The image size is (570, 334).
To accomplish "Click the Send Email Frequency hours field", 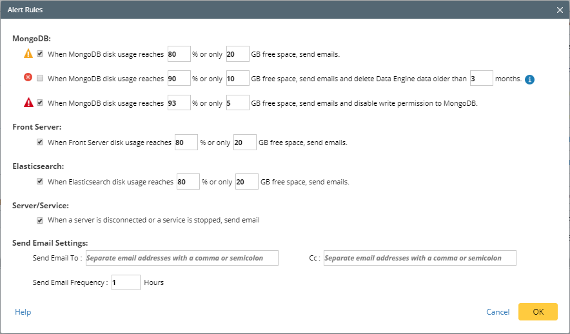I will tap(126, 282).
